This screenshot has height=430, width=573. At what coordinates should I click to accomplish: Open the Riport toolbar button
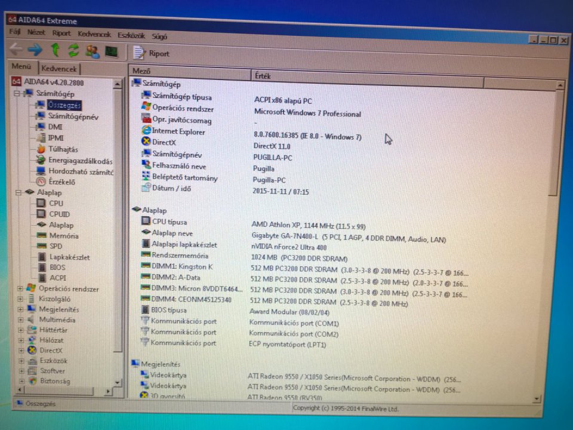(x=151, y=53)
